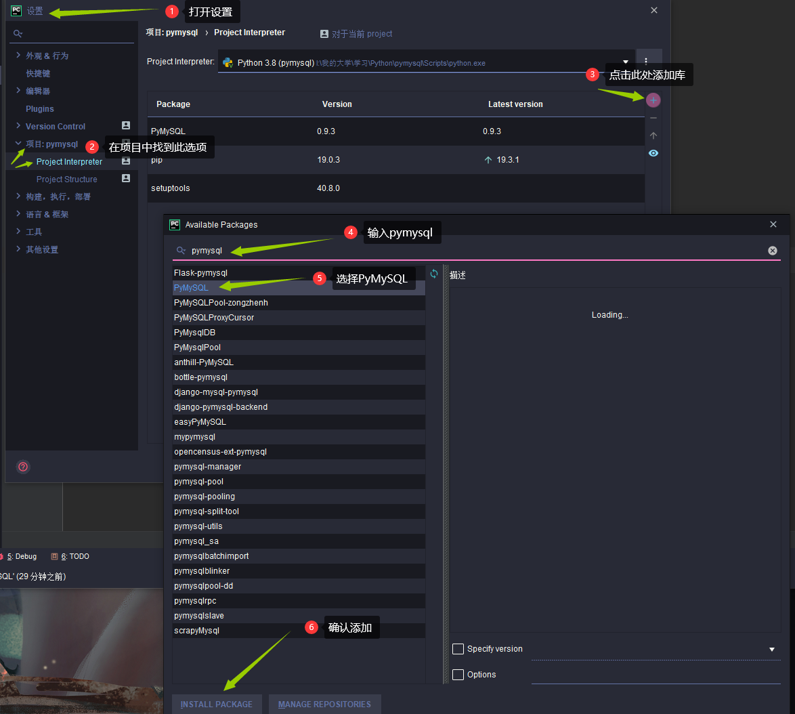The width and height of the screenshot is (795, 714).
Task: Open Project Structure settings page
Action: (x=66, y=179)
